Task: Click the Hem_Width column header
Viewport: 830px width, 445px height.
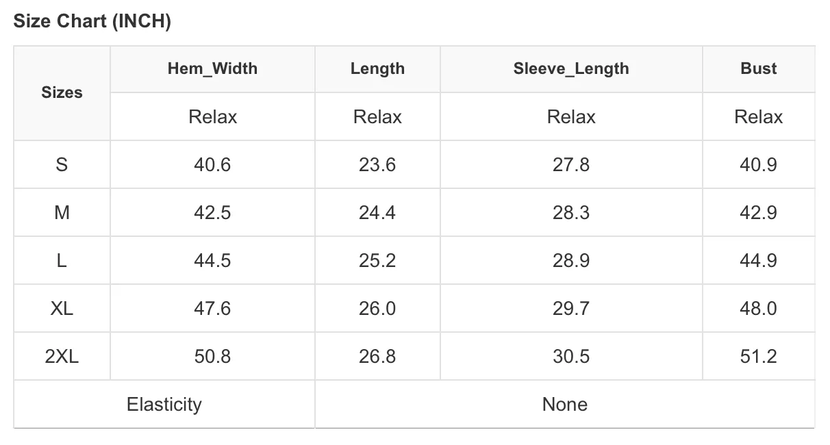Action: point(212,68)
